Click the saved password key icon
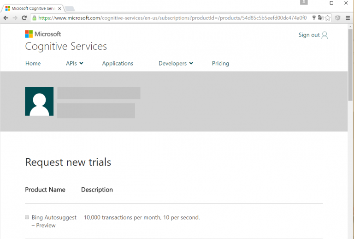354x239 pixels. pyautogui.click(x=314, y=18)
